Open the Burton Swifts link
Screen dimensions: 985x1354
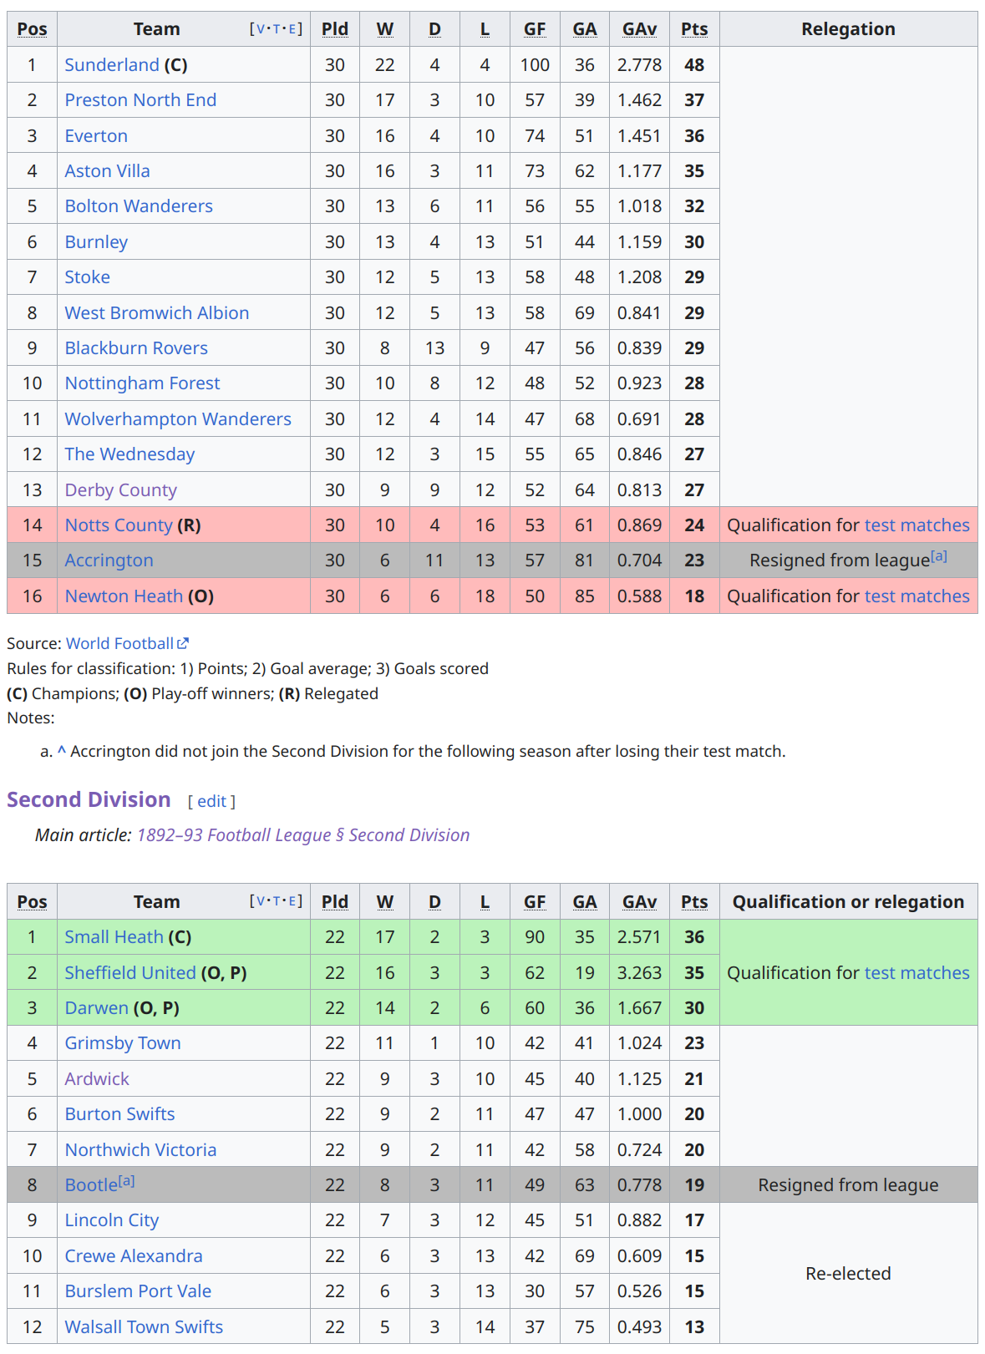click(x=119, y=1114)
